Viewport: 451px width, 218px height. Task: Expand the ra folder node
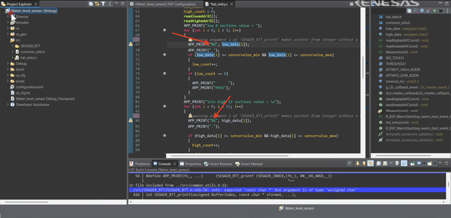point(8,28)
